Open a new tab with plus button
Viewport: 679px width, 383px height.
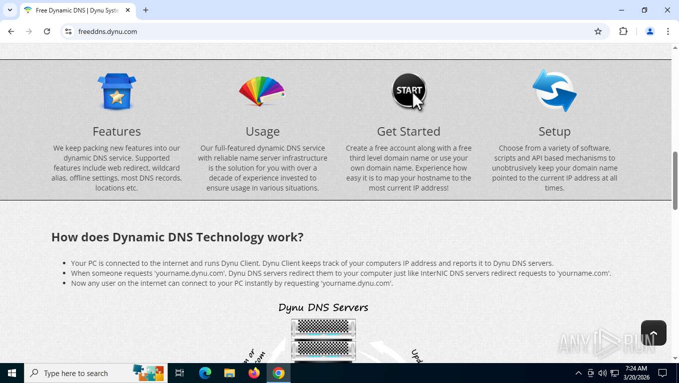tap(146, 10)
